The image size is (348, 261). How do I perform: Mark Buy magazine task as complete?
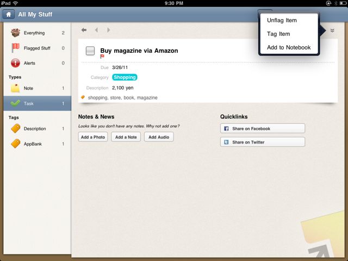click(90, 51)
